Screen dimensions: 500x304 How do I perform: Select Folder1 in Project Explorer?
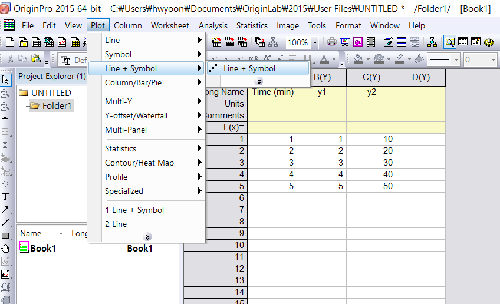tap(52, 105)
